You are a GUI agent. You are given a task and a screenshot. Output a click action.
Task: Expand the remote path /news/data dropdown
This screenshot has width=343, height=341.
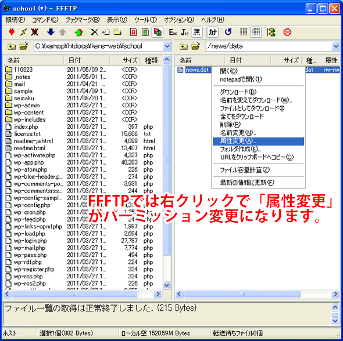coord(336,46)
